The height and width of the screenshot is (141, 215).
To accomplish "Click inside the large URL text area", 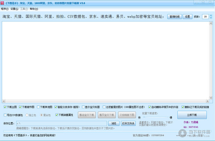I will pos(105,60).
